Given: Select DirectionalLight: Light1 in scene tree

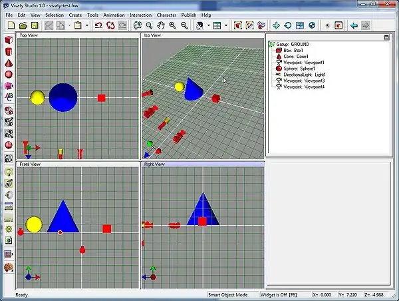Looking at the screenshot, I should (306, 74).
